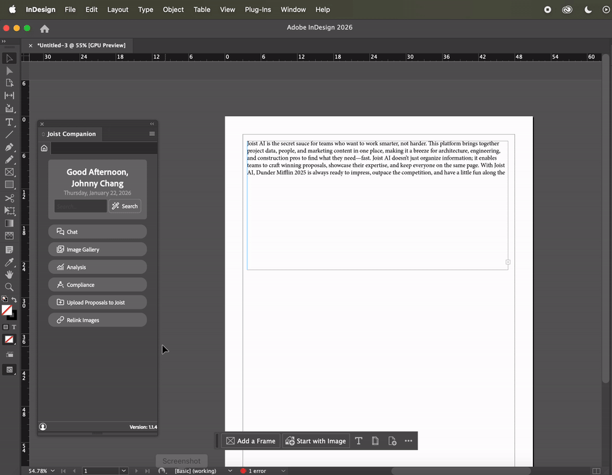This screenshot has height=475, width=612.
Task: Click Upload Proposals to Joist
Action: pos(98,302)
